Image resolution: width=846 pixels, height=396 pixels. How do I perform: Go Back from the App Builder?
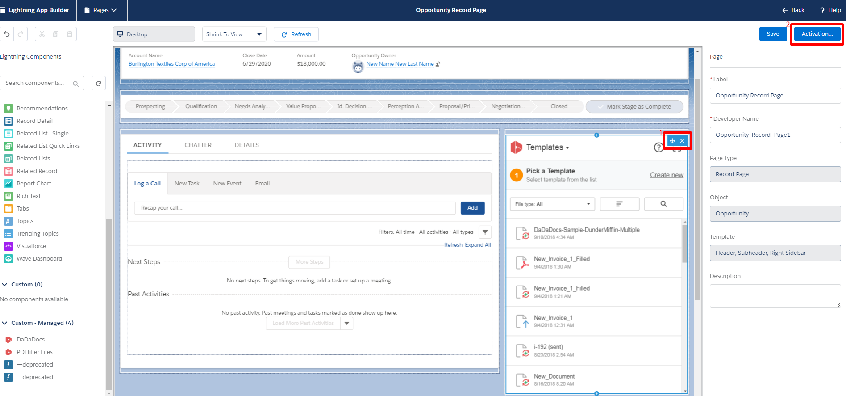[793, 10]
